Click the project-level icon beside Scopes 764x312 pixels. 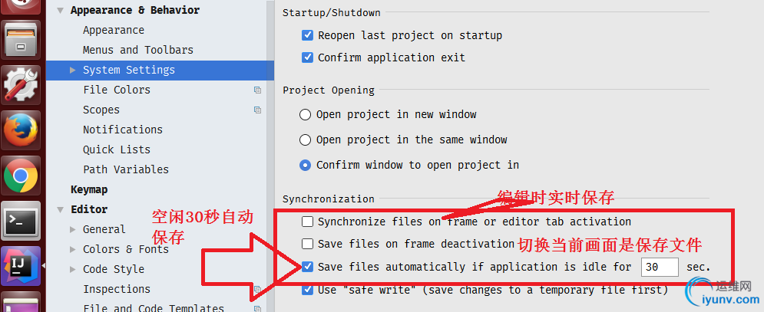257,110
